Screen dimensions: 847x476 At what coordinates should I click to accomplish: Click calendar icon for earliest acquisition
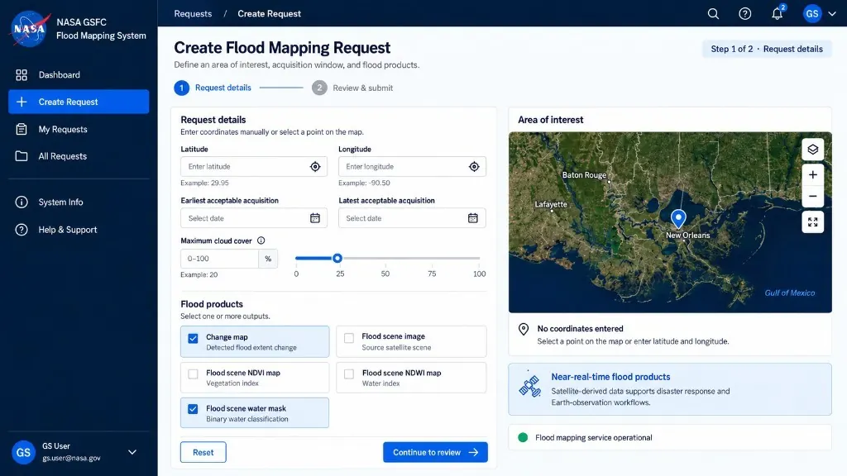click(315, 218)
